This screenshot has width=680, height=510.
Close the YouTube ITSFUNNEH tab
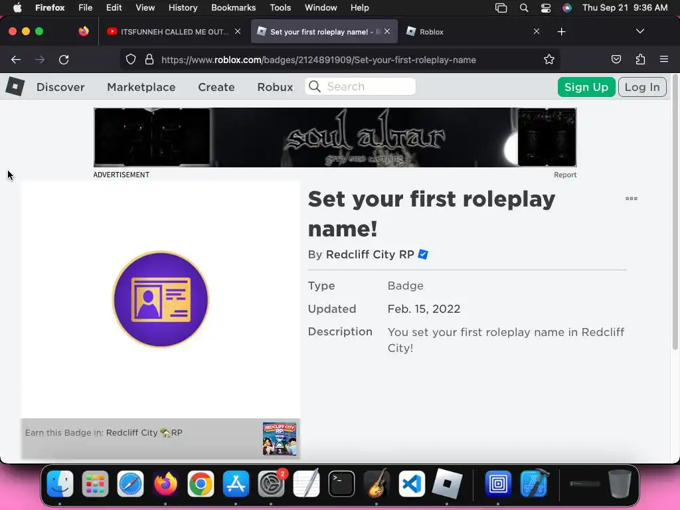click(x=238, y=31)
